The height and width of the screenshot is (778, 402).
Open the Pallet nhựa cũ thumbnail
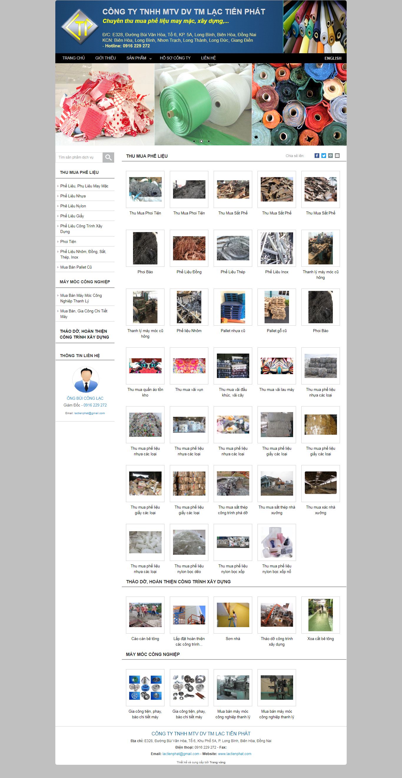[233, 307]
